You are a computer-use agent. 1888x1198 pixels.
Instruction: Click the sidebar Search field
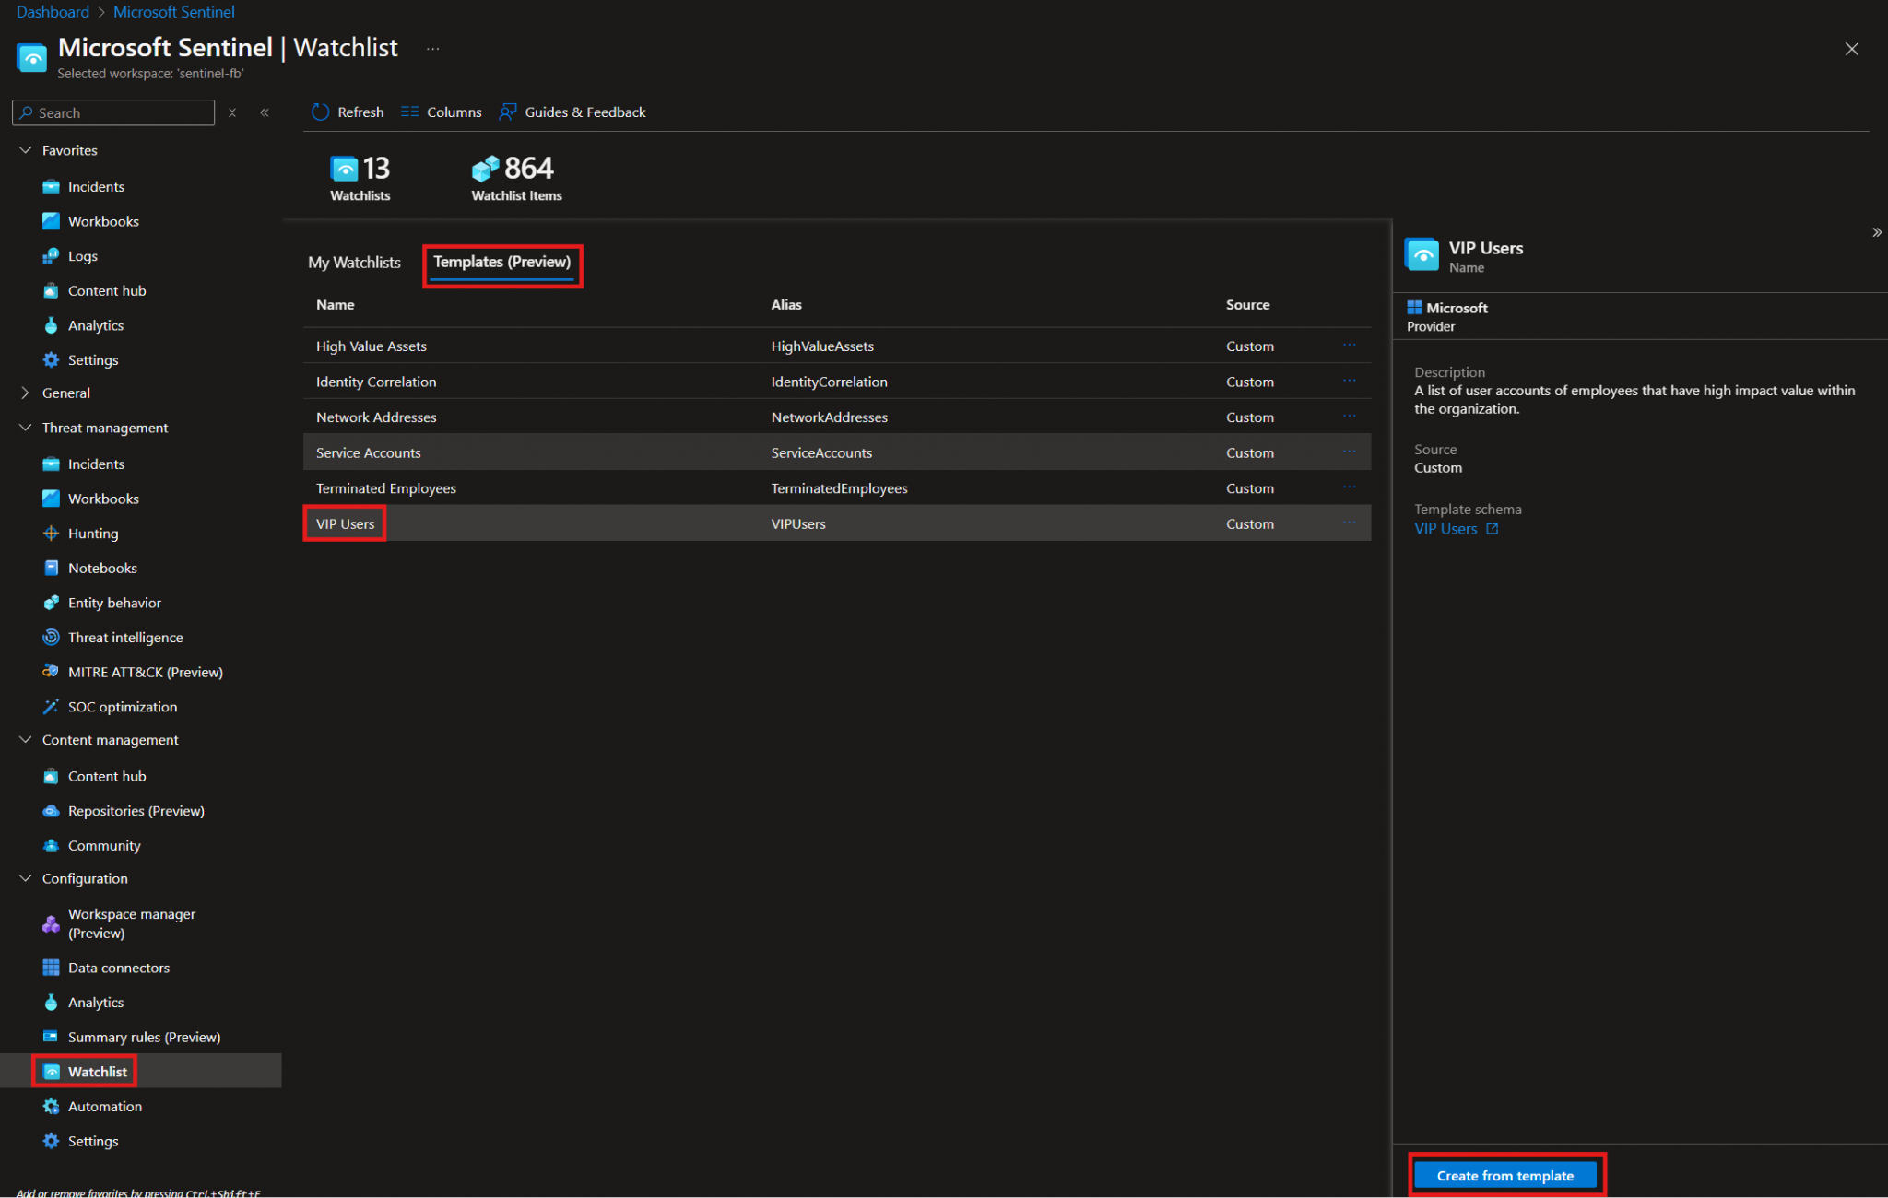click(113, 112)
